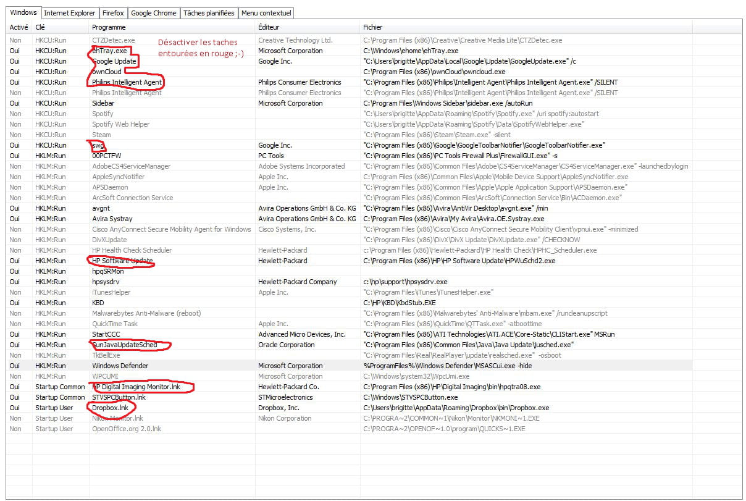746x501 pixels.
Task: Select the ownCloud program name
Action: click(x=107, y=72)
